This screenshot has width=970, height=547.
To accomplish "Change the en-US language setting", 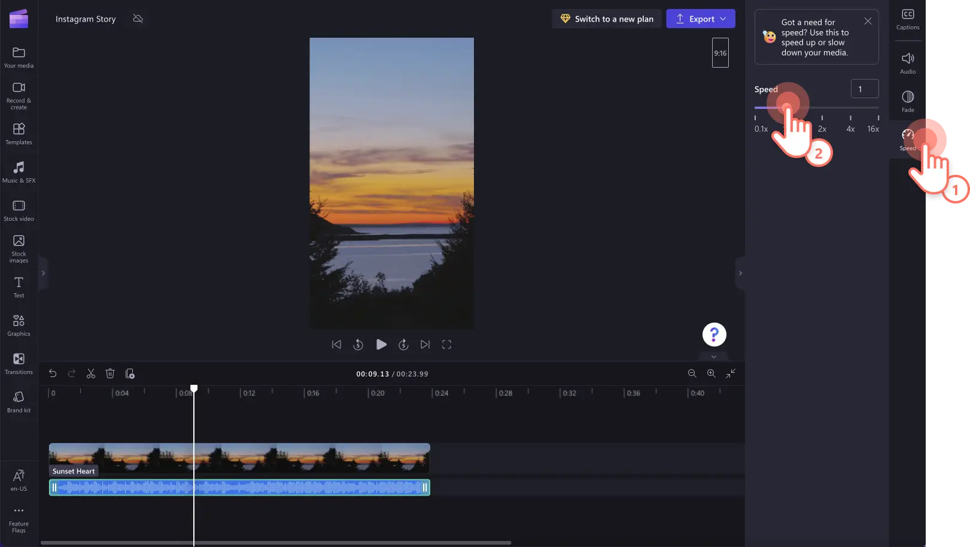I will point(19,480).
